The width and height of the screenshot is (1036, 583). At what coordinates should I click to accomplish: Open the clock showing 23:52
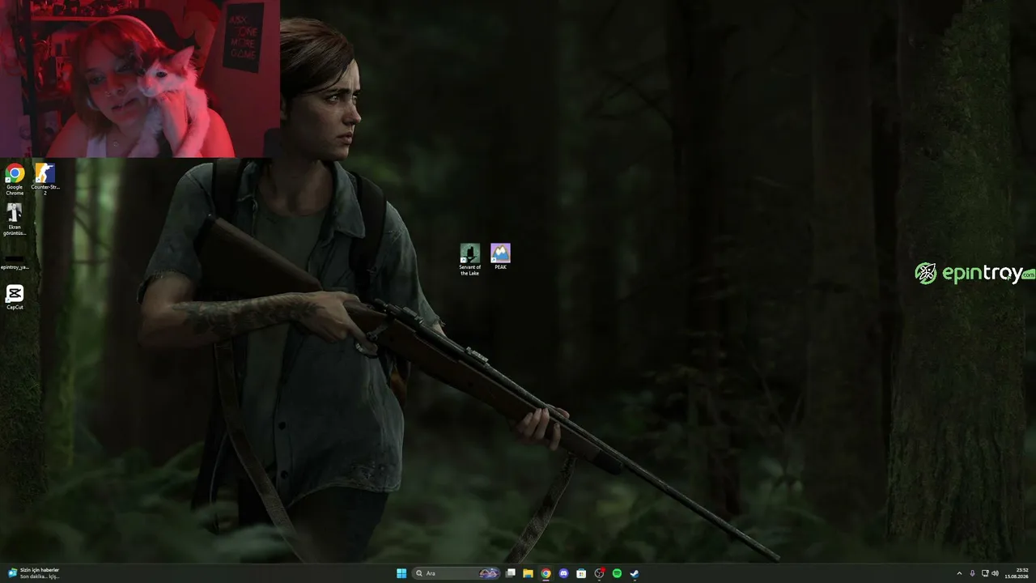point(1017,573)
